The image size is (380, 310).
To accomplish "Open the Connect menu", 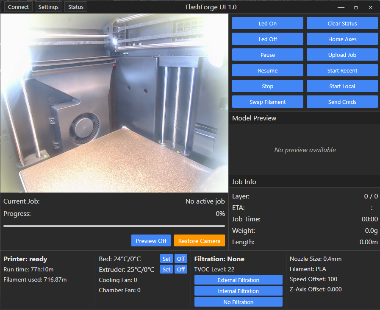I will pyautogui.click(x=18, y=7).
